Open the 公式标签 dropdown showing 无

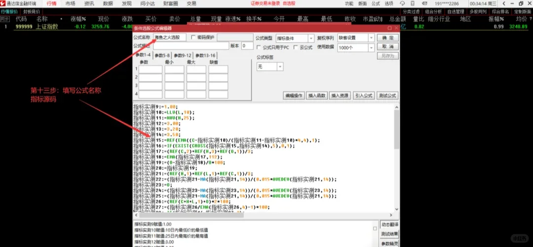click(280, 67)
